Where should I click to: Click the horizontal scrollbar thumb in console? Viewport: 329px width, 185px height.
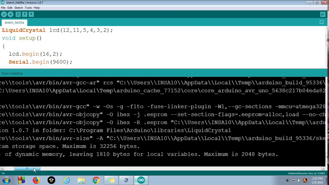[27, 169]
